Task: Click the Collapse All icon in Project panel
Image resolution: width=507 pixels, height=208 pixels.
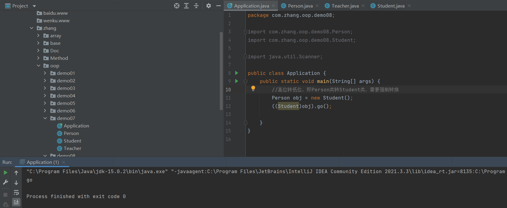Action: pyautogui.click(x=196, y=6)
